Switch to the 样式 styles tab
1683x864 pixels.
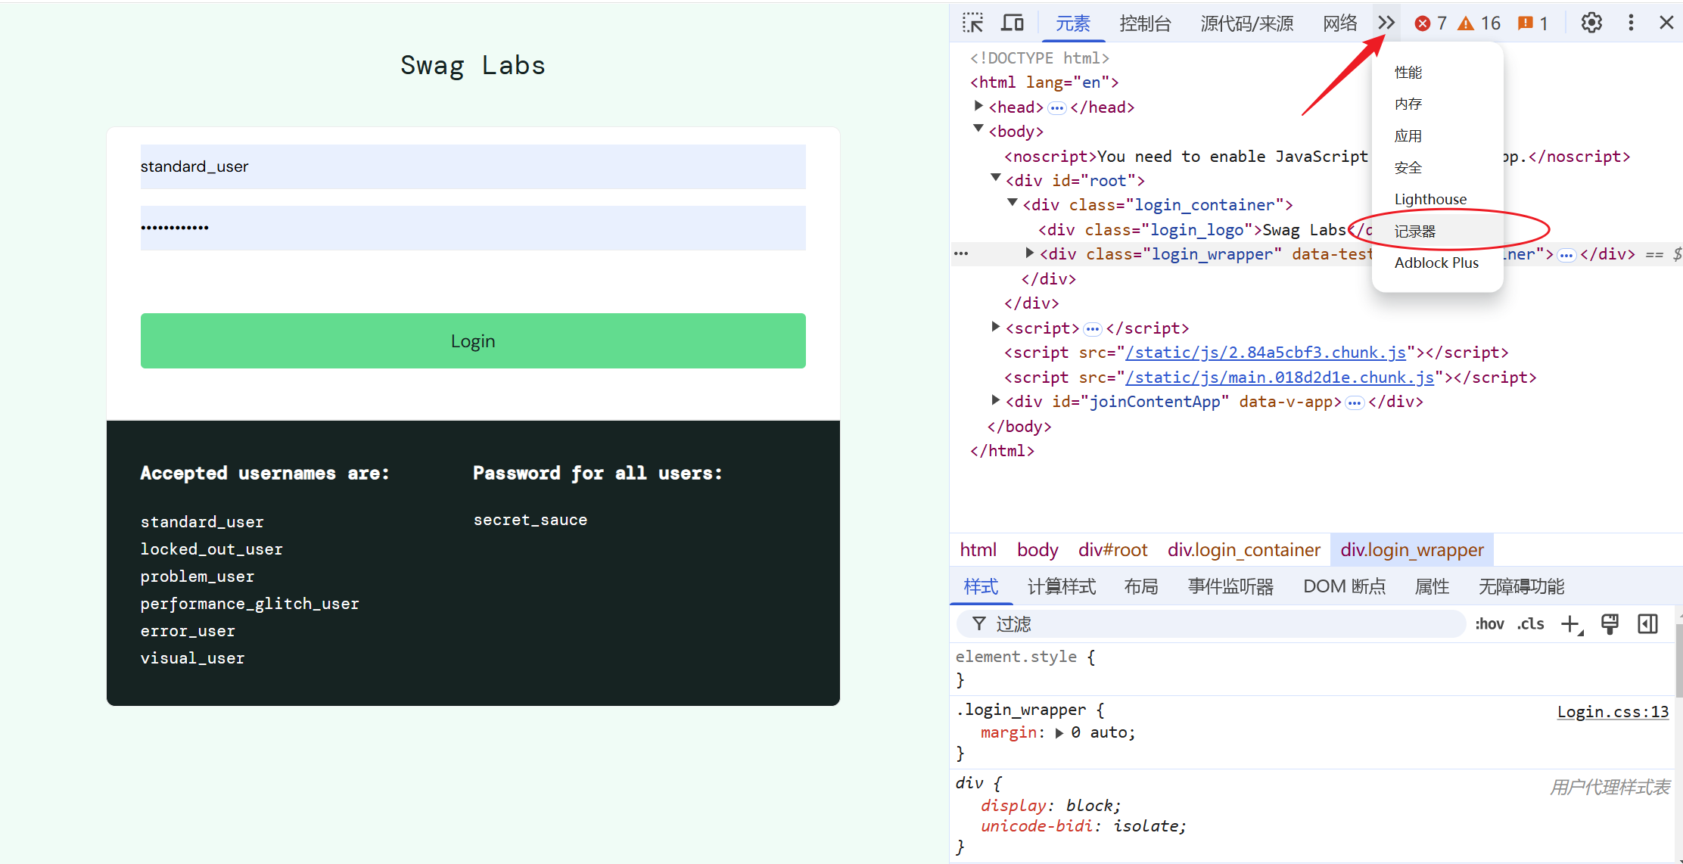981,586
